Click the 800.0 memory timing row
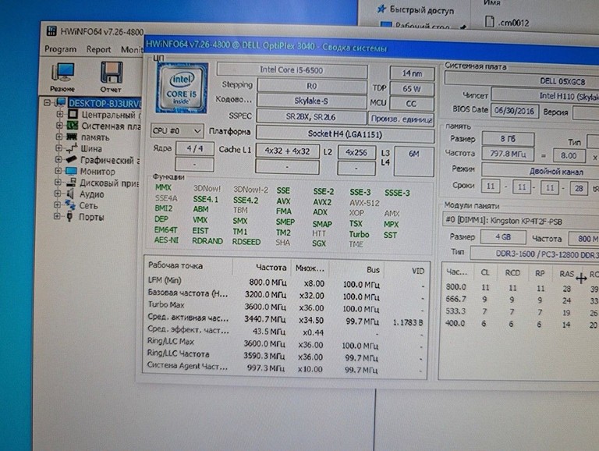Screen dimensions: 599x451 (522, 288)
